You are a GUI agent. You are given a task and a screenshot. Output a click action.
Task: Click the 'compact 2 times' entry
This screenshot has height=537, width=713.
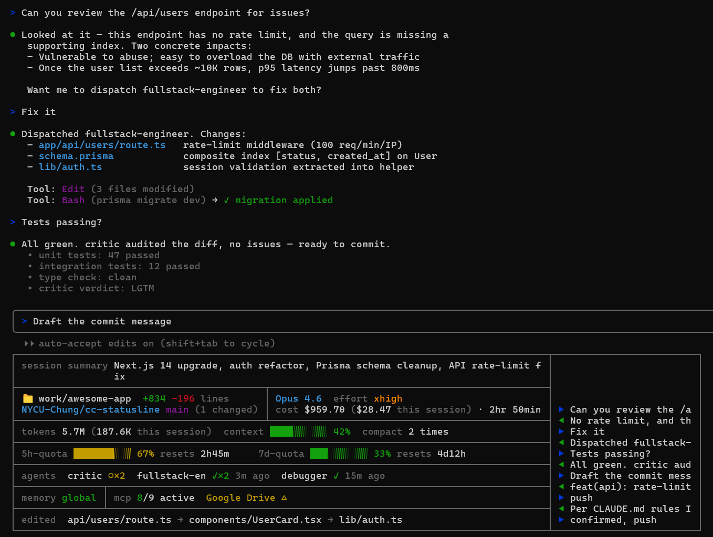point(405,431)
